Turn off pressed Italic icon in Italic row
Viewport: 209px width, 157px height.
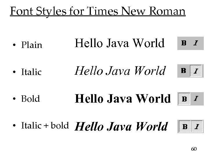(196, 71)
